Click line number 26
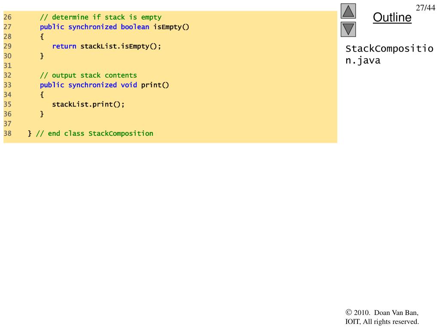The height and width of the screenshot is (330, 440). click(8, 17)
